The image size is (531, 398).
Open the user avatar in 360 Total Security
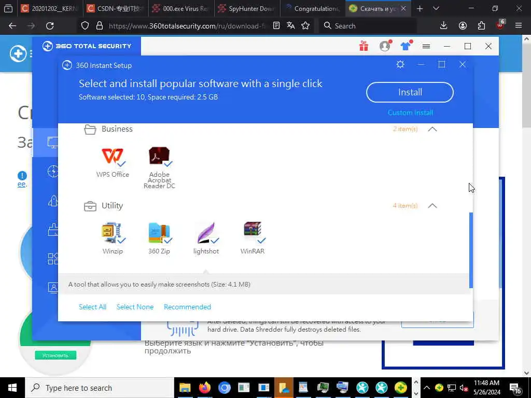tap(385, 46)
